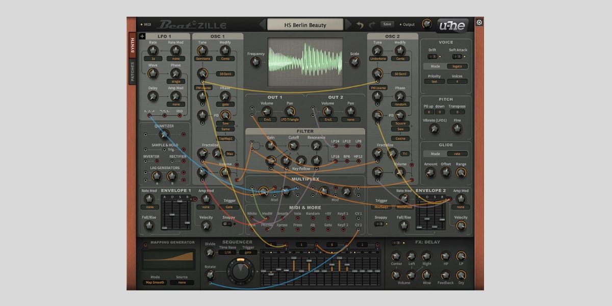This screenshot has width=612, height=306.
Task: Open the LFO Phase 'single' dropdown
Action: tap(176, 82)
